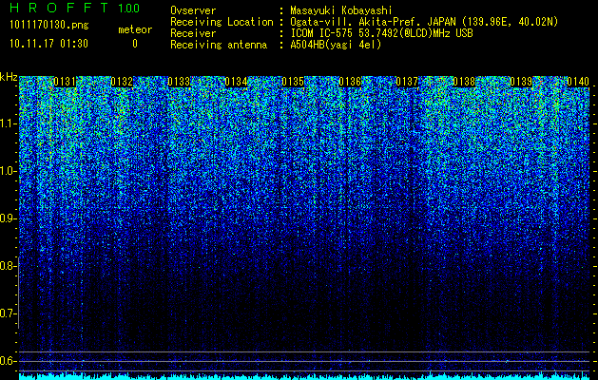Screen dimensions: 598x380
Task: Select the Ogata-vill. Akita-Pref. JAPAN location text
Action: [x=424, y=22]
